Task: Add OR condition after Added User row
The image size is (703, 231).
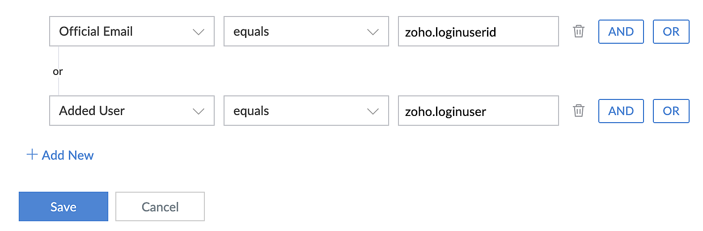Action: 671,111
